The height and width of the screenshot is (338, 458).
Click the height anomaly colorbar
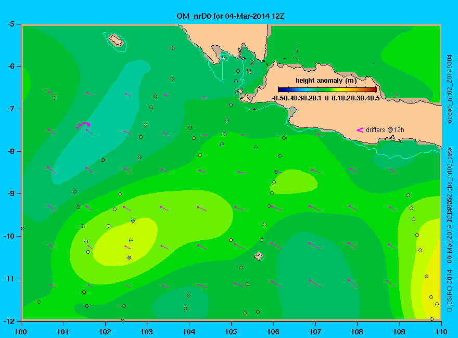point(327,89)
